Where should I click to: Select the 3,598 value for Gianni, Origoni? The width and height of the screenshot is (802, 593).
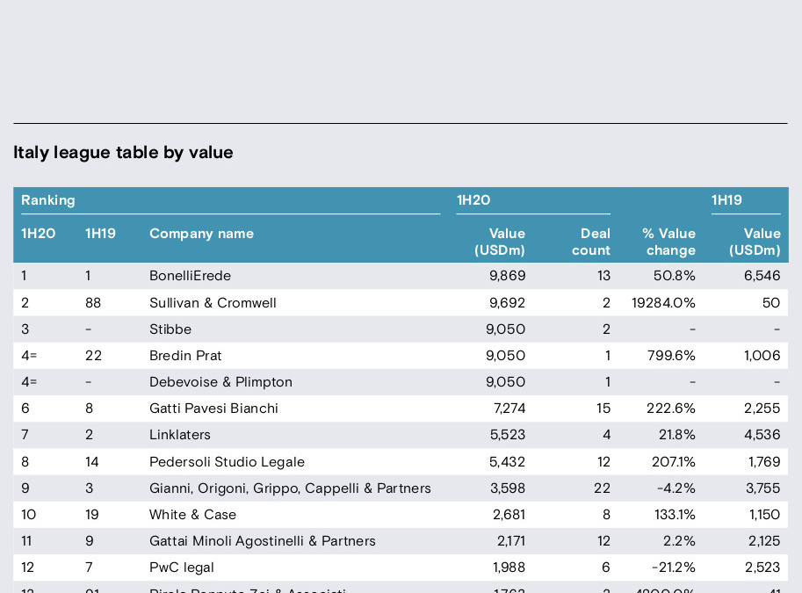[508, 488]
